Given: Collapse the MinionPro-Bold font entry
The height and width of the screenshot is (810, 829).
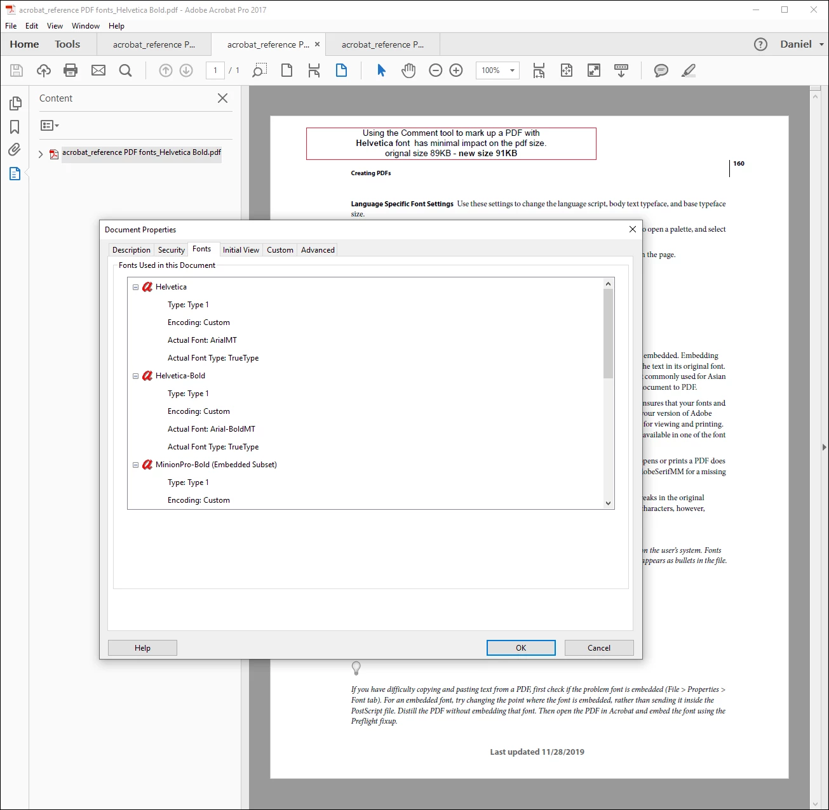Looking at the screenshot, I should [135, 465].
